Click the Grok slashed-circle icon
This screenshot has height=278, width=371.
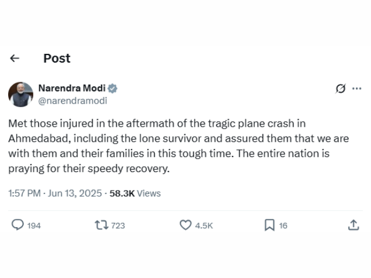[341, 89]
